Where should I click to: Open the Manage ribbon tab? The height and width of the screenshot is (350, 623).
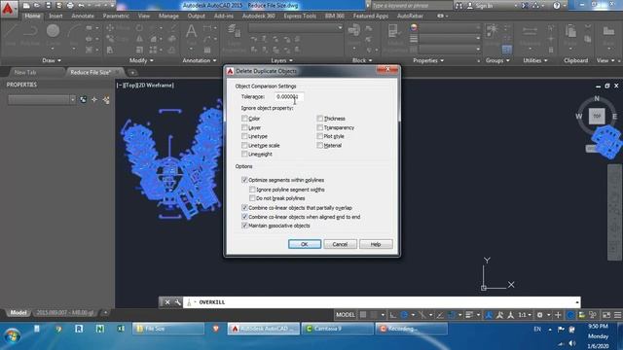(x=168, y=16)
